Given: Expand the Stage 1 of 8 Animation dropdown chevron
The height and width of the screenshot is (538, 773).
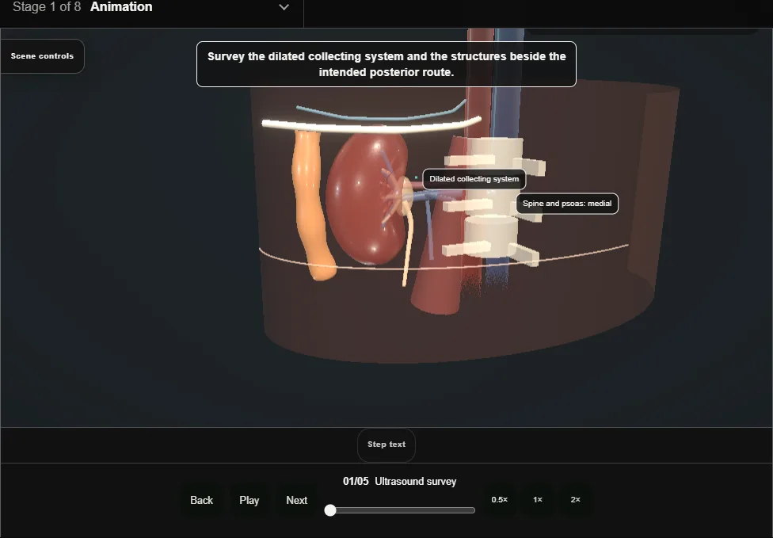Looking at the screenshot, I should coord(284,7).
